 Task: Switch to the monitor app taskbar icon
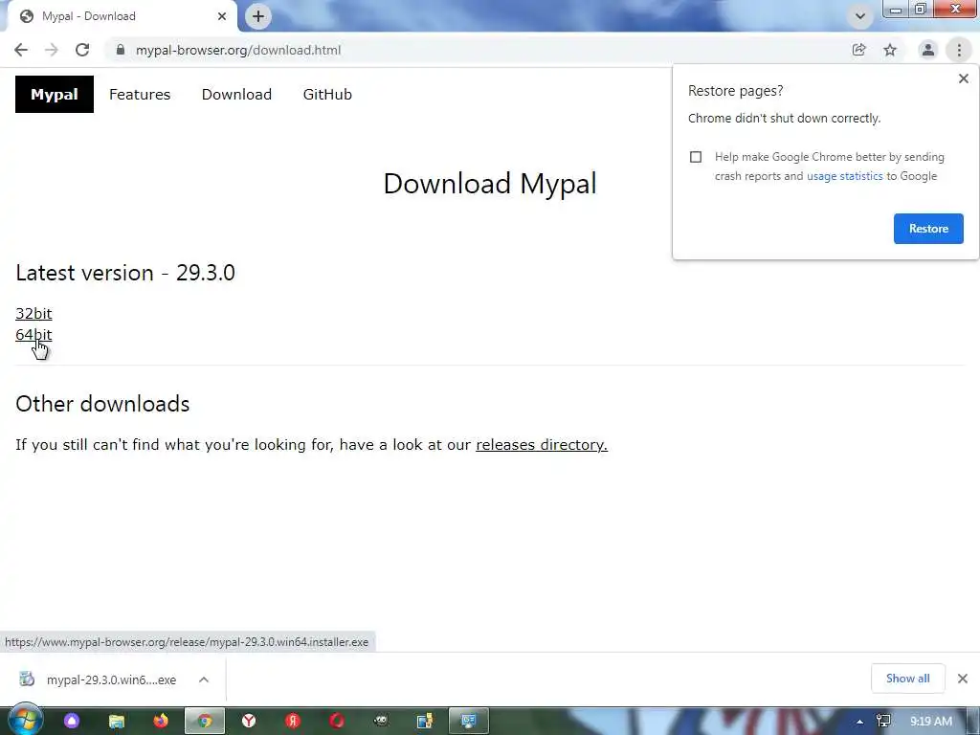pyautogui.click(x=469, y=722)
